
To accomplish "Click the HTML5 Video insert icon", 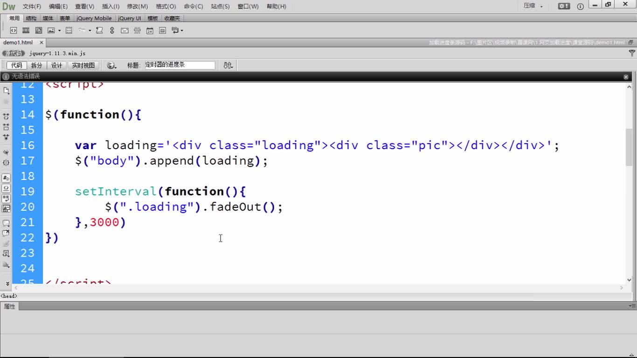I will coord(26,30).
